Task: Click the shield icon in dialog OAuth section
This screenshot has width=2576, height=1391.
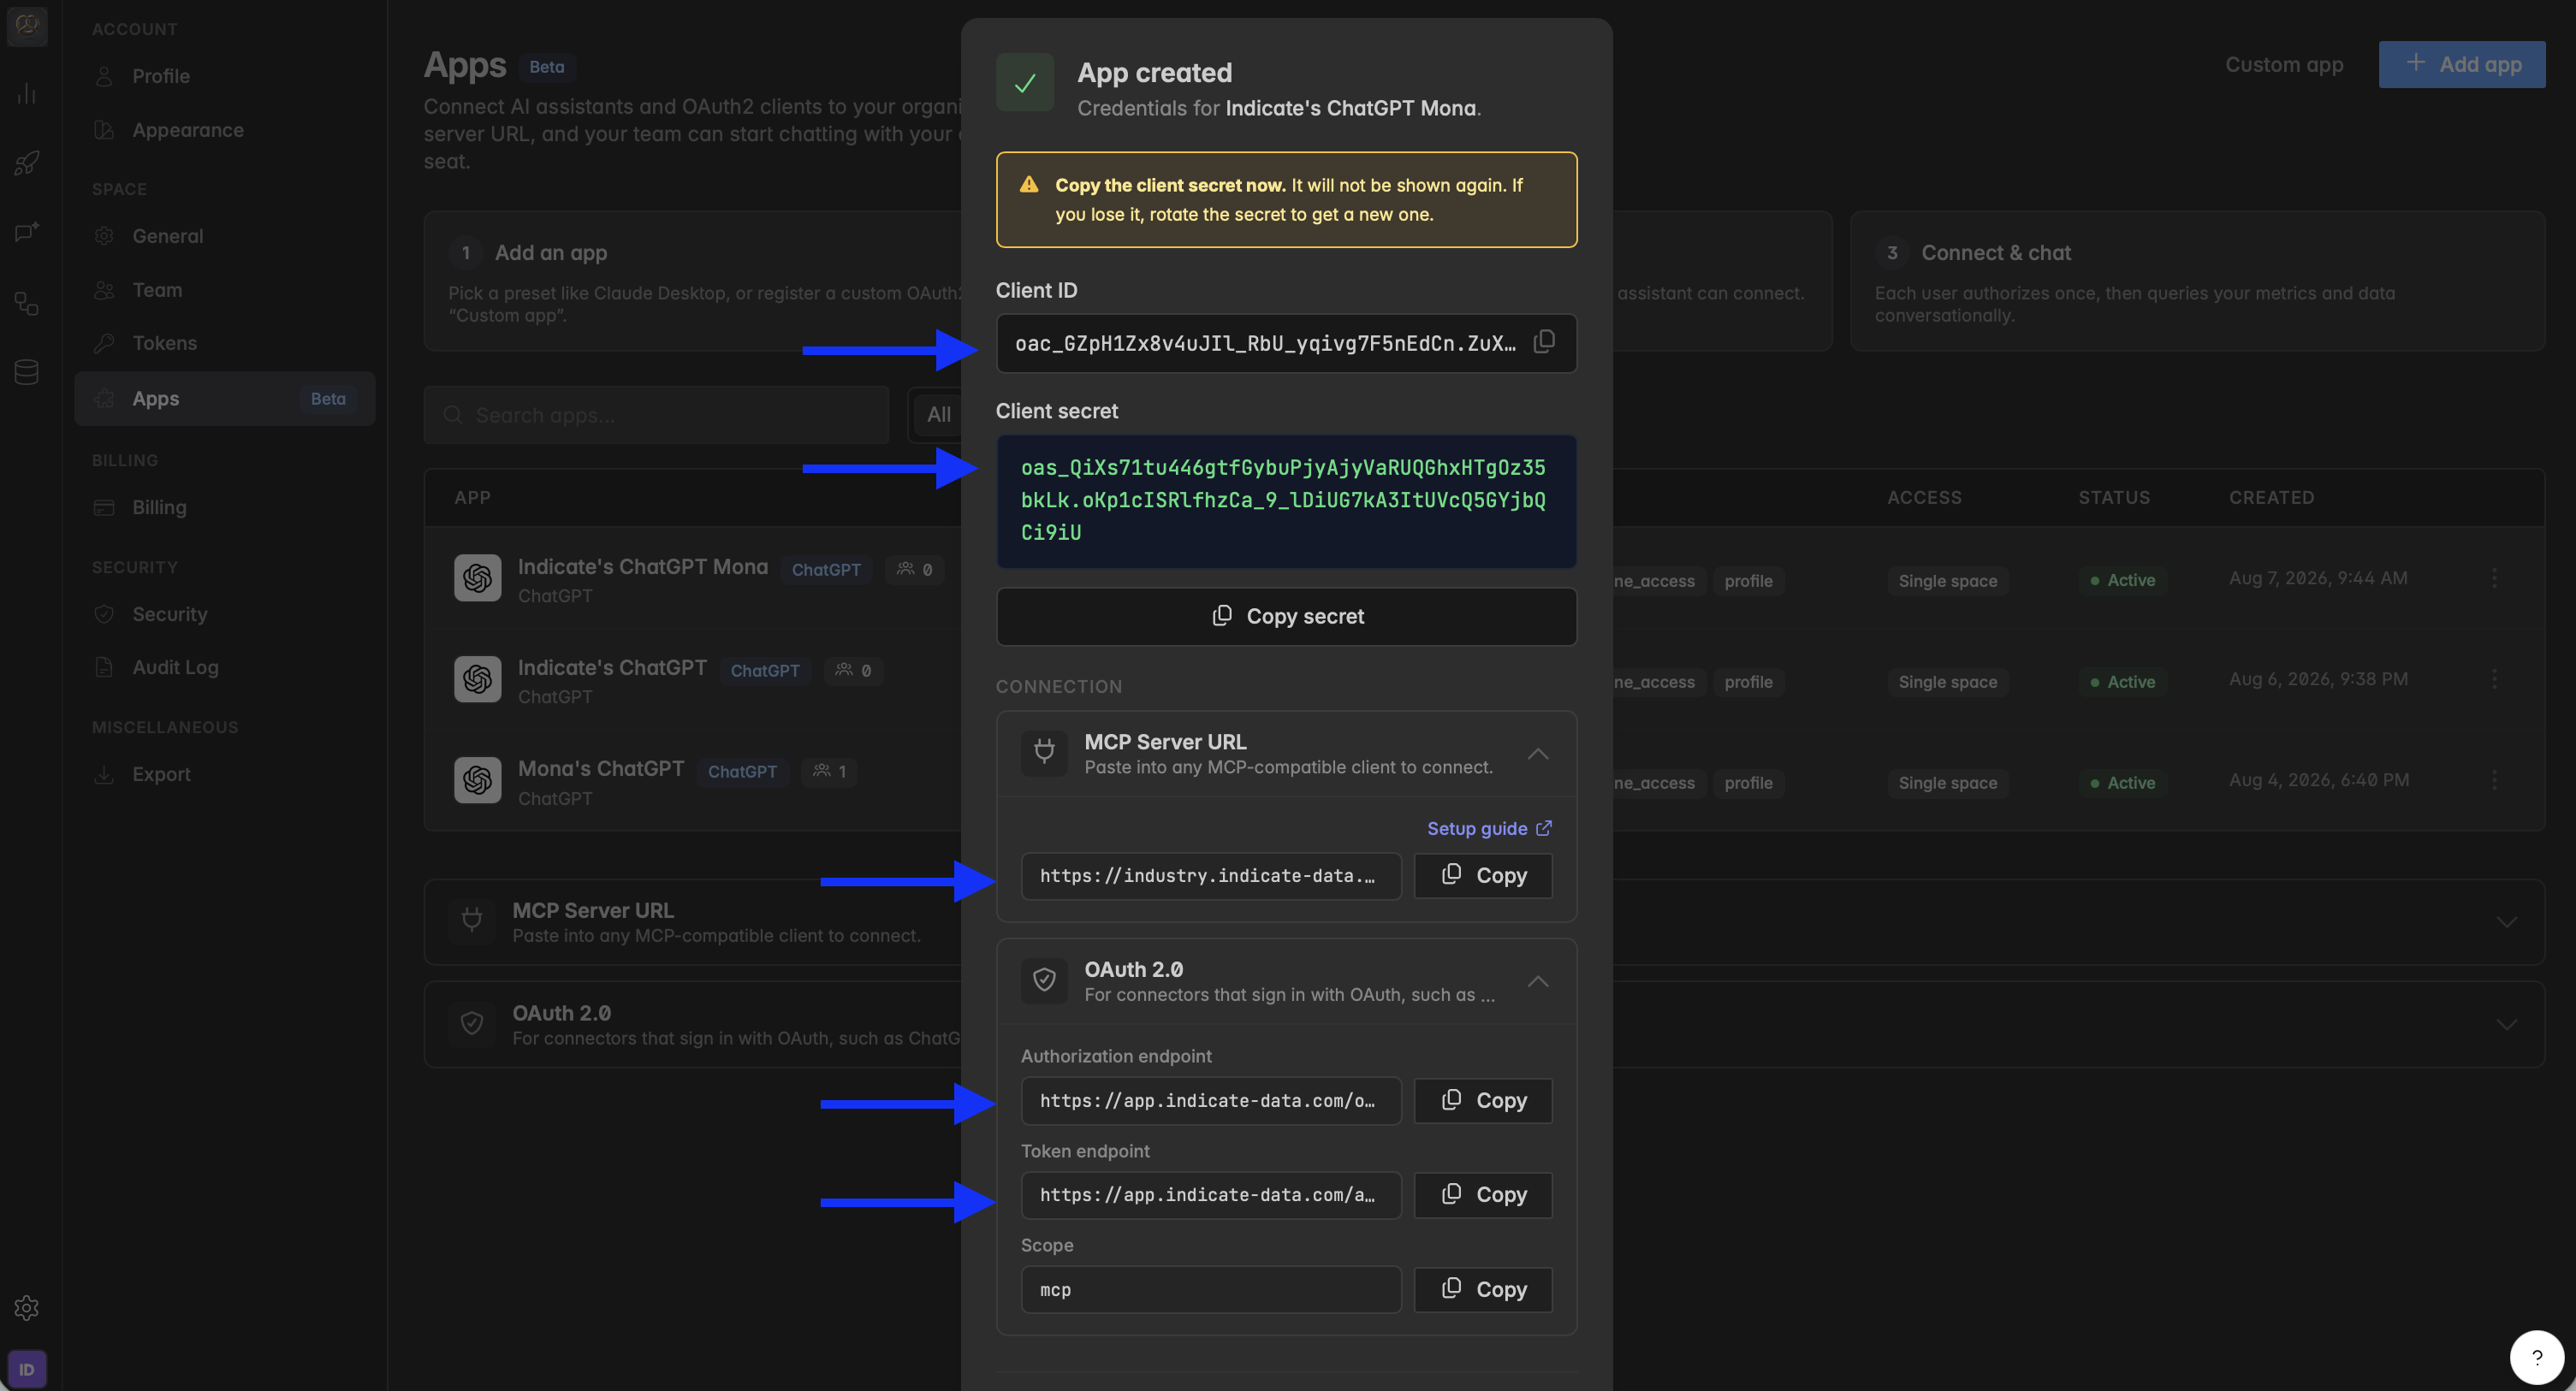Action: 1044,980
